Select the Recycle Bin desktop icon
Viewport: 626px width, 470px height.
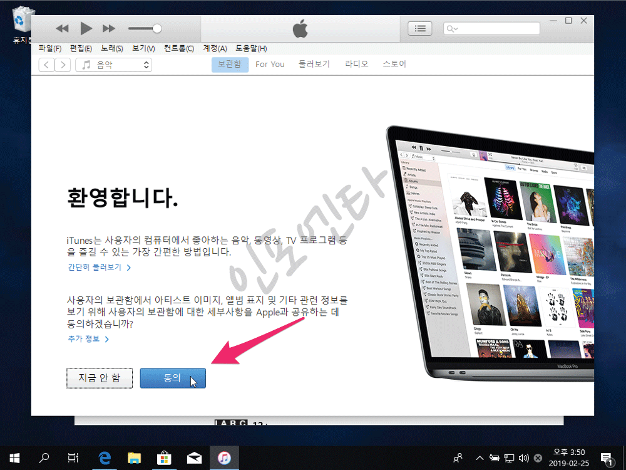pyautogui.click(x=22, y=25)
